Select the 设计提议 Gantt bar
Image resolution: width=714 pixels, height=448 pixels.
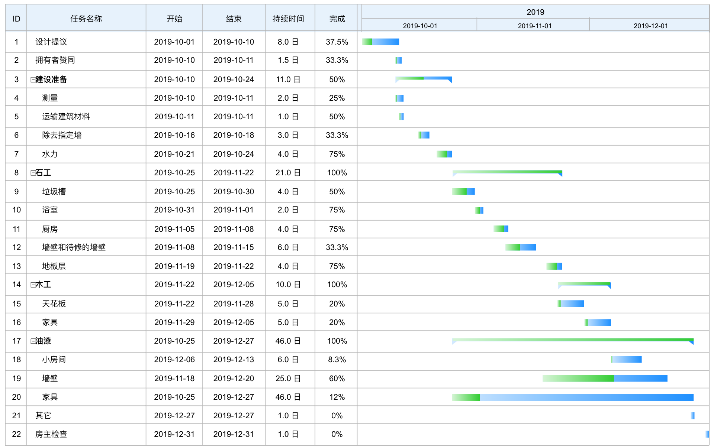tap(380, 42)
